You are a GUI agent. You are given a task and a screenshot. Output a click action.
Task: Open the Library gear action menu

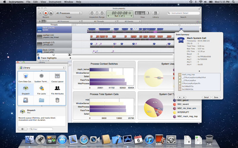point(23,129)
